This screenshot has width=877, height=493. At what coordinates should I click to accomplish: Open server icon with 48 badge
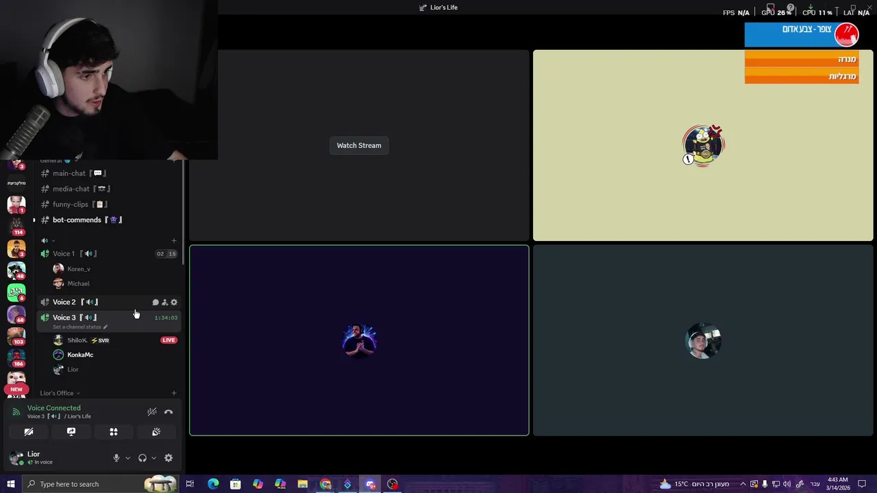click(x=16, y=270)
